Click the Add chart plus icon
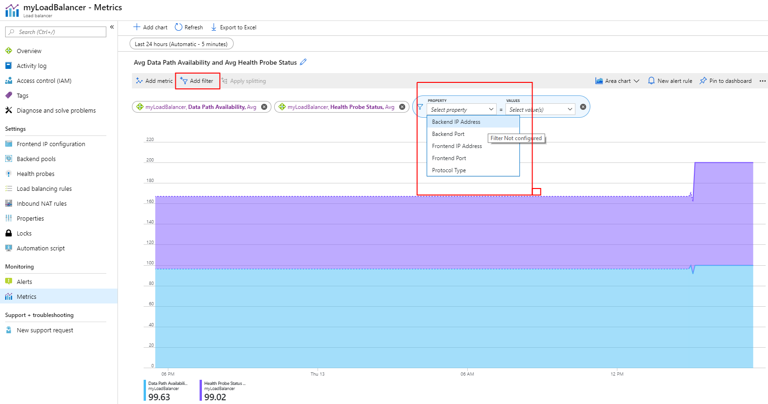 [x=137, y=27]
